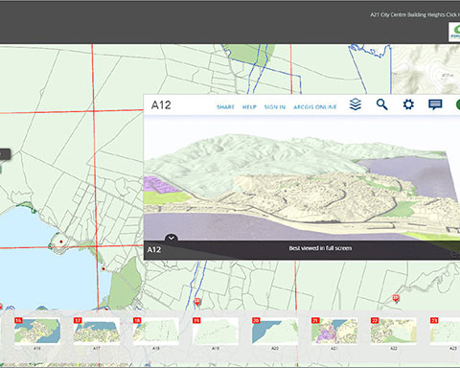Click the 3D terrain scene view
Screen dimensions: 460x368
click(x=302, y=179)
